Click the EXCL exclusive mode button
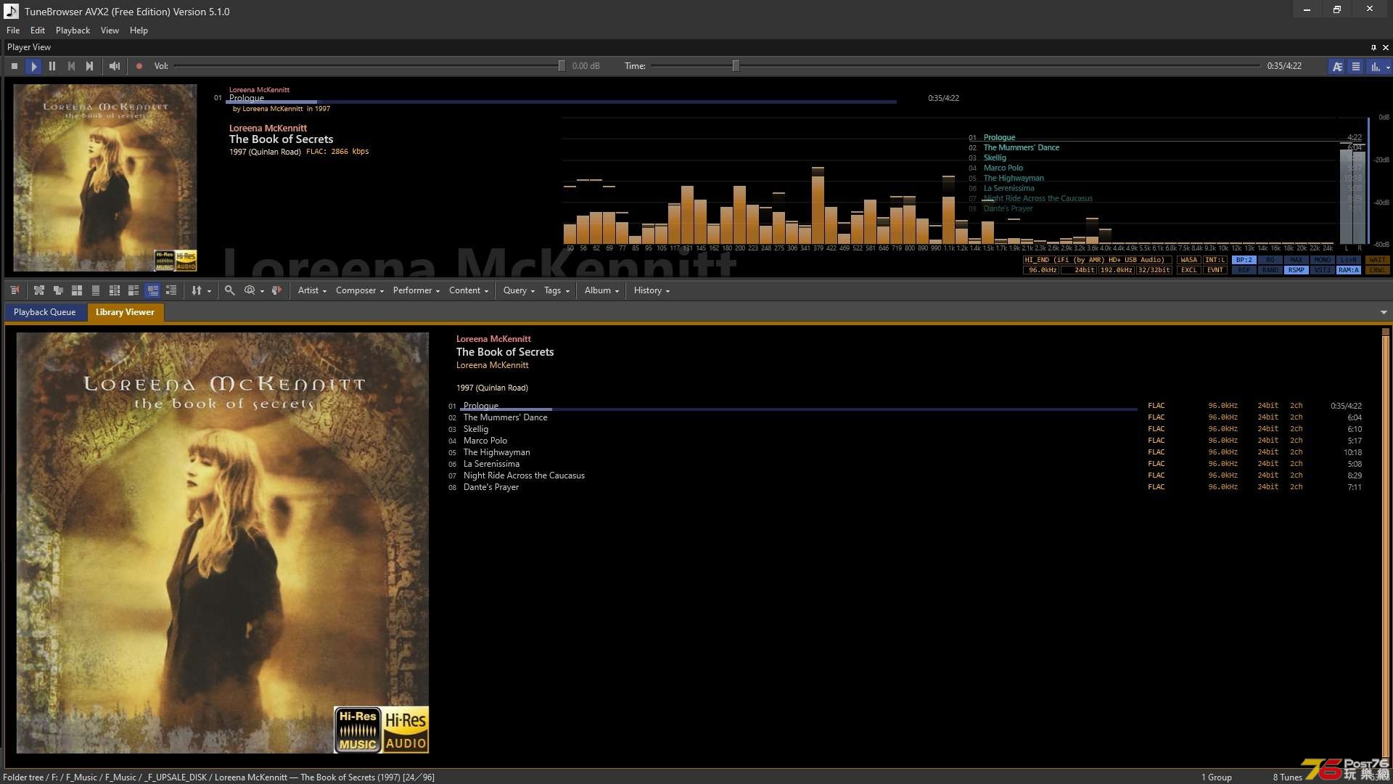1393x784 pixels. pyautogui.click(x=1188, y=270)
